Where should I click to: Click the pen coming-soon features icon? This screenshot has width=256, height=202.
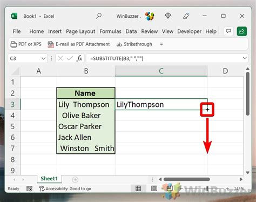(x=186, y=16)
